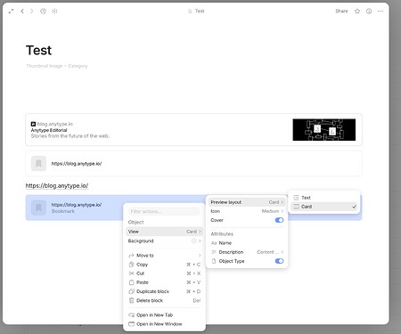The height and width of the screenshot is (334, 401).
Task: Open the three-dots more menu
Action: tap(381, 12)
